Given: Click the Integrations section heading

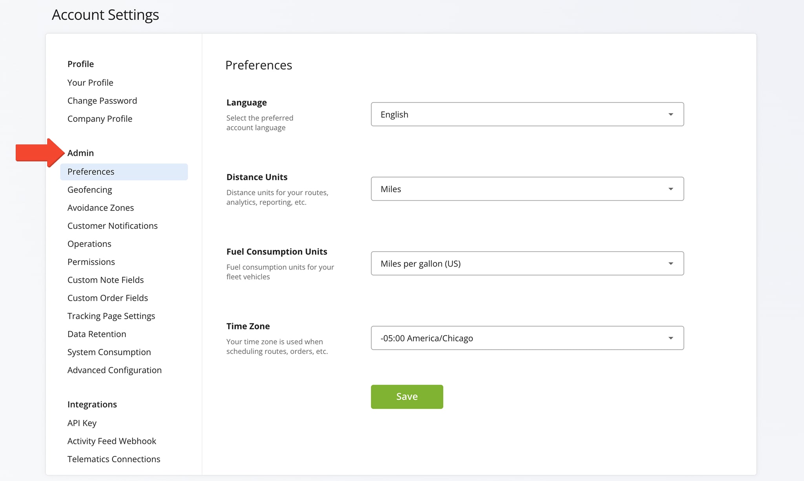Looking at the screenshot, I should [92, 404].
